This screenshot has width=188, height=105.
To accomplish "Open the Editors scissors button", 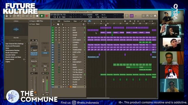I will point(31,16).
